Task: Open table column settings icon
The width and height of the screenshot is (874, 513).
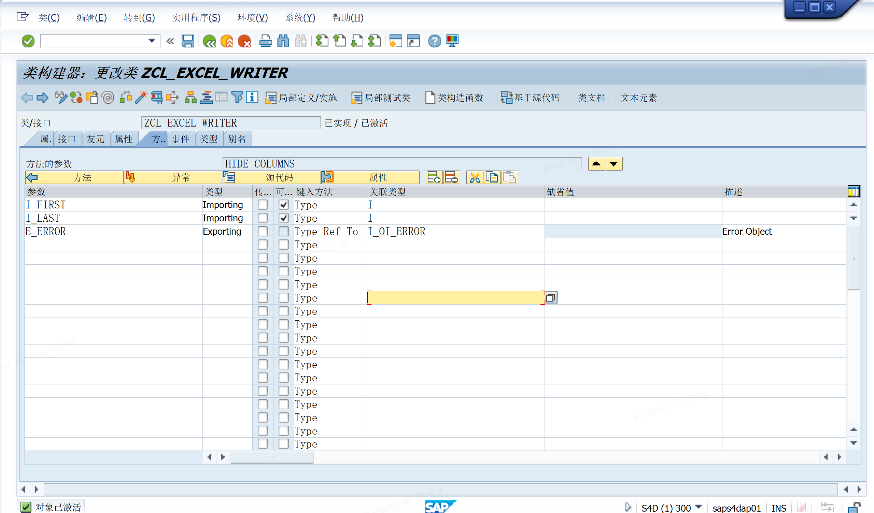Action: [854, 191]
